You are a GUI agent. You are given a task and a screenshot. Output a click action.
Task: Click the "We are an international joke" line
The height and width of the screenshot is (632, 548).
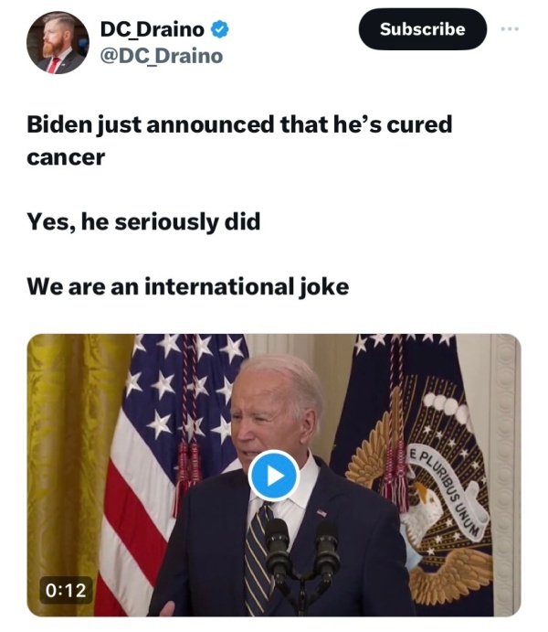(187, 286)
